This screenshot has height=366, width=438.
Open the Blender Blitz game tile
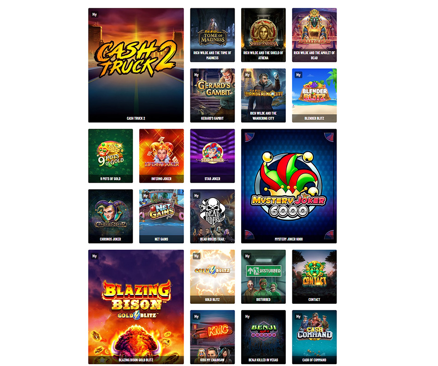click(x=314, y=96)
